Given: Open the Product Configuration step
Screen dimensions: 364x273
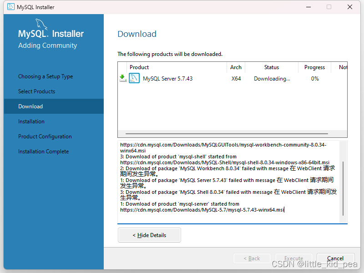Looking at the screenshot, I should tap(45, 136).
